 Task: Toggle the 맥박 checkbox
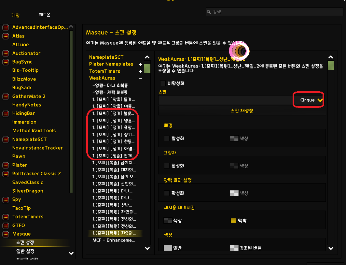233,220
